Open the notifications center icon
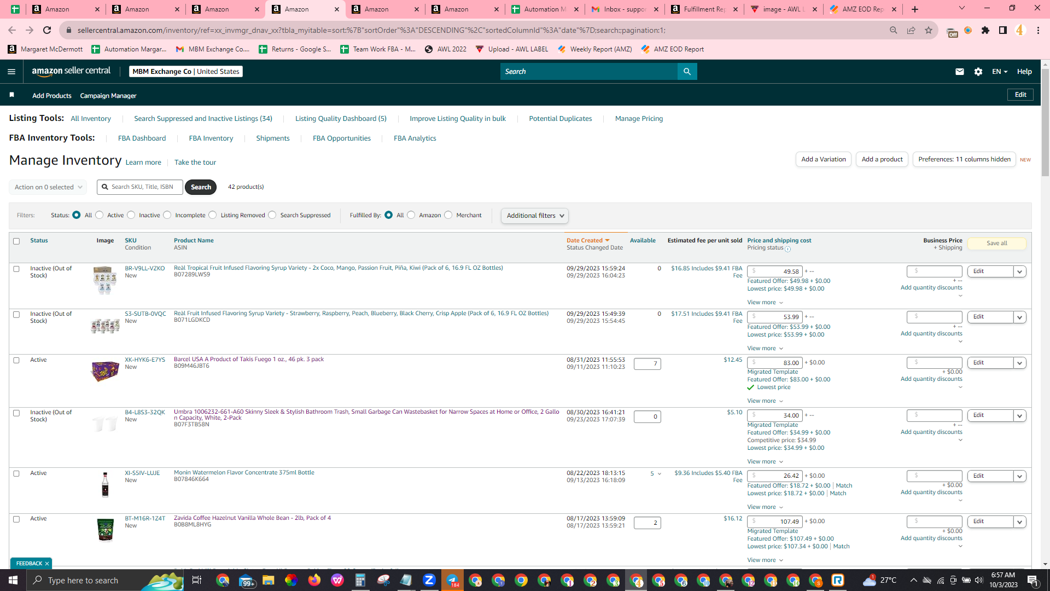Image resolution: width=1050 pixels, height=591 pixels. [1033, 580]
